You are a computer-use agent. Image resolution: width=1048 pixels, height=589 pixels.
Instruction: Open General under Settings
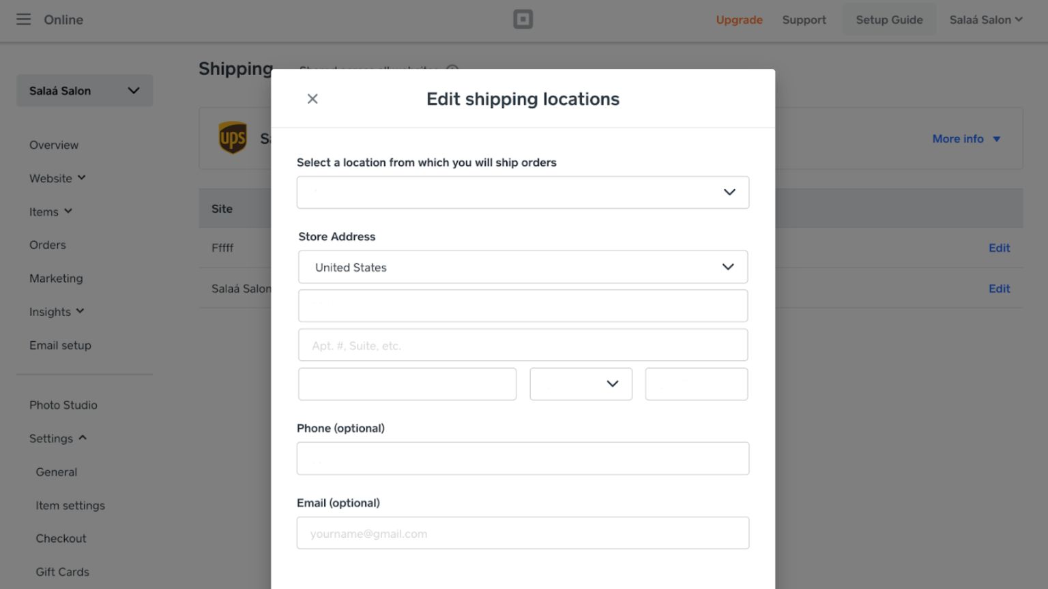point(56,472)
